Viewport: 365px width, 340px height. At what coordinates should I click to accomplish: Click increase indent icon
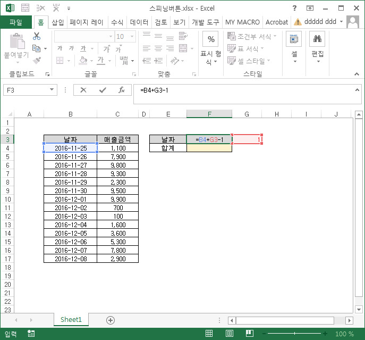[158, 61]
